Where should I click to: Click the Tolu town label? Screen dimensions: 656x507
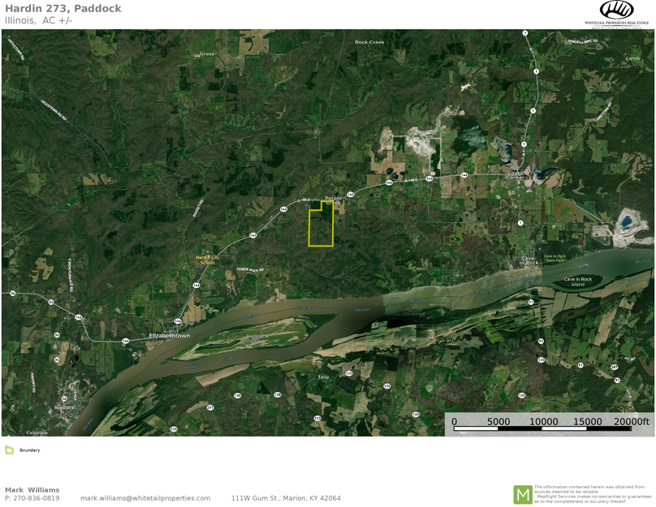(x=323, y=377)
